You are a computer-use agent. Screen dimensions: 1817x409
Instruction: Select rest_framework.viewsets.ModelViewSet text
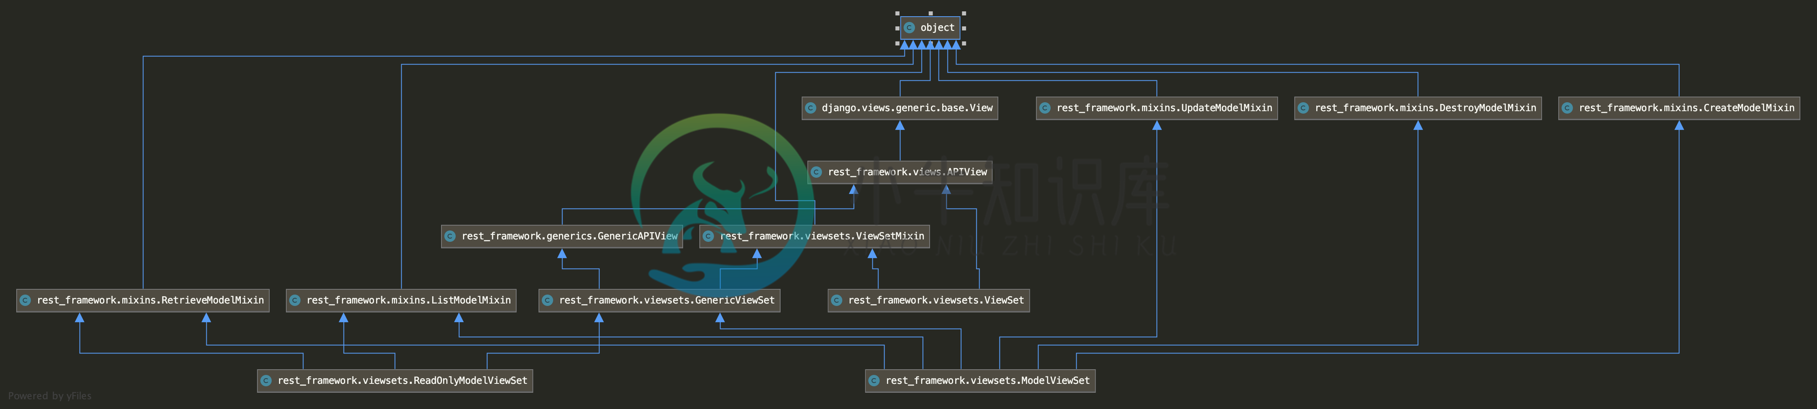point(988,381)
